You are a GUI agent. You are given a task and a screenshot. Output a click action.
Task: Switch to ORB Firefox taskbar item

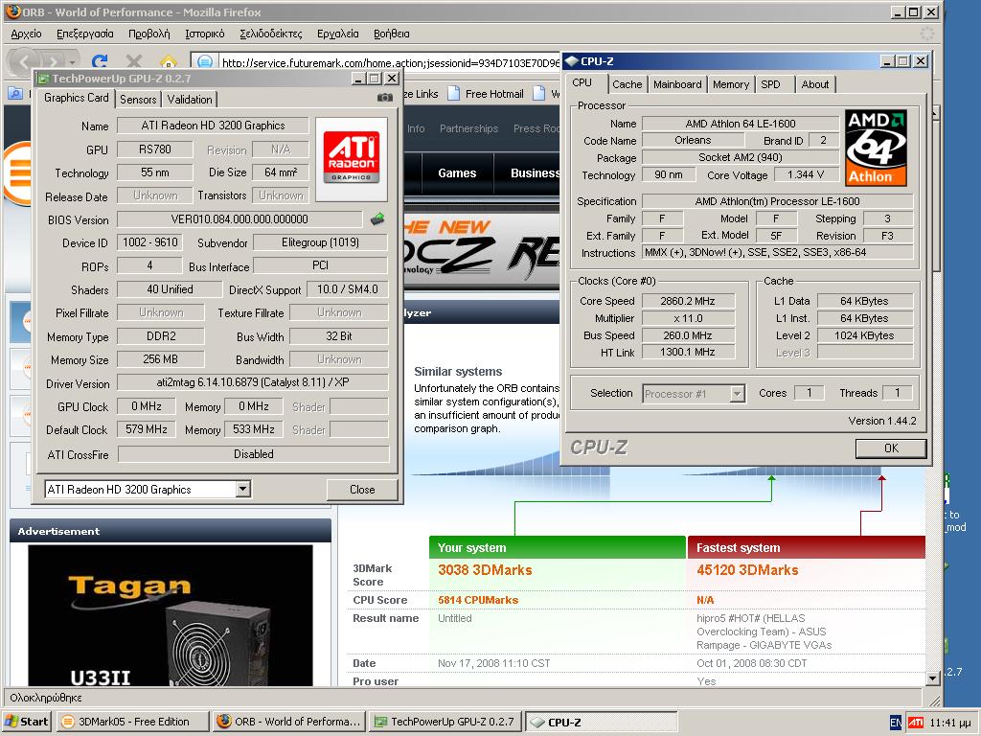click(x=289, y=722)
